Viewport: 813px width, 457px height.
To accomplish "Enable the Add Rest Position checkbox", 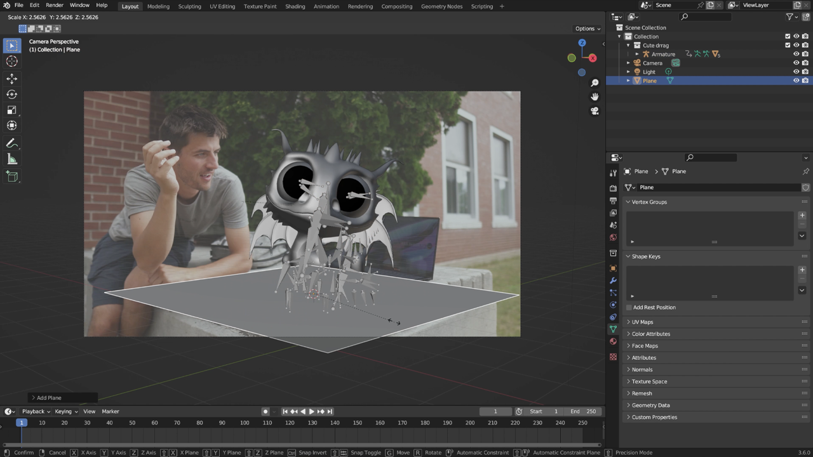I will 629,307.
